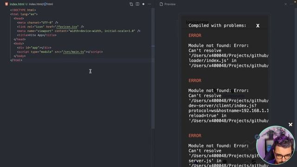The image size is (297, 167).
Task: Select the index.html breadcrumb segment
Action: [36, 4]
